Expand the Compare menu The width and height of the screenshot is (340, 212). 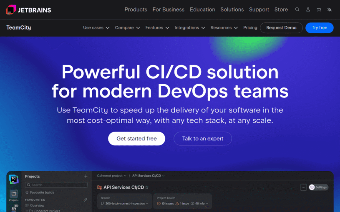pos(128,28)
